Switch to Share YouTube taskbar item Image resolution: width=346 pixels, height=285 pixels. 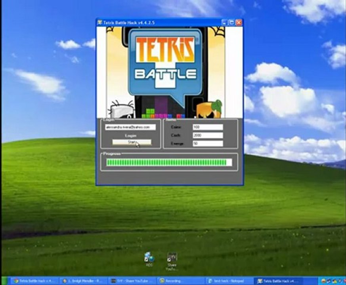[132, 281]
